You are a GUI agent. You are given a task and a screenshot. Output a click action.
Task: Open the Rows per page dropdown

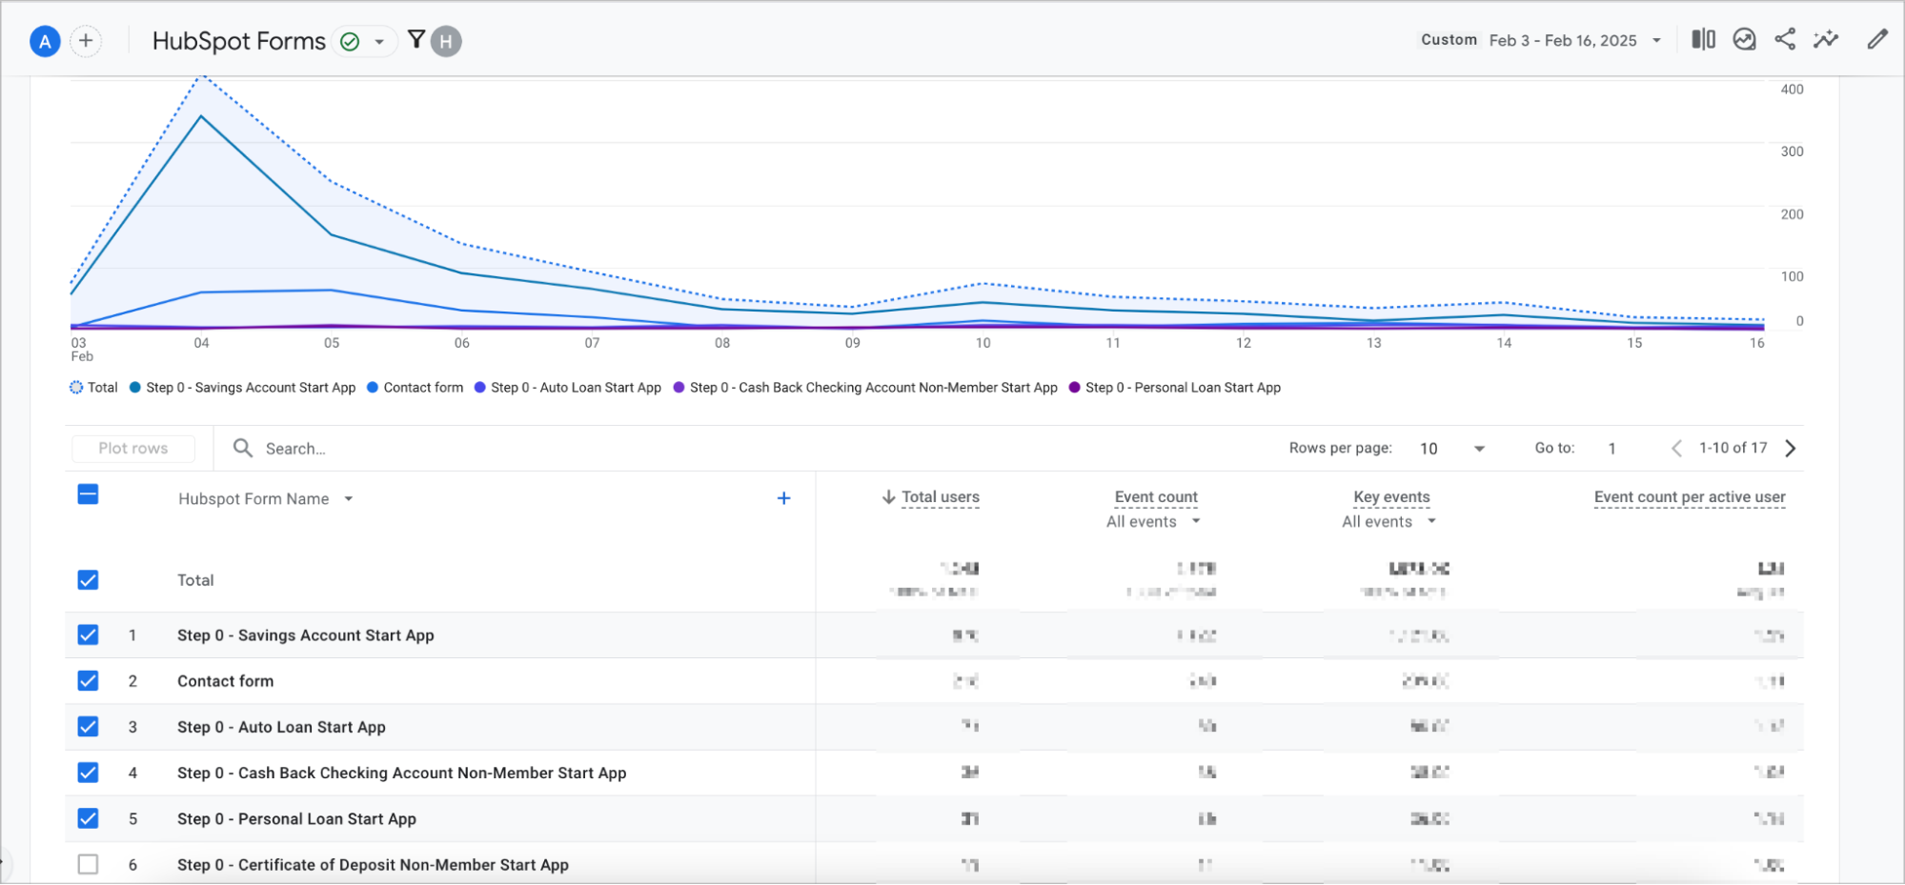coord(1451,449)
